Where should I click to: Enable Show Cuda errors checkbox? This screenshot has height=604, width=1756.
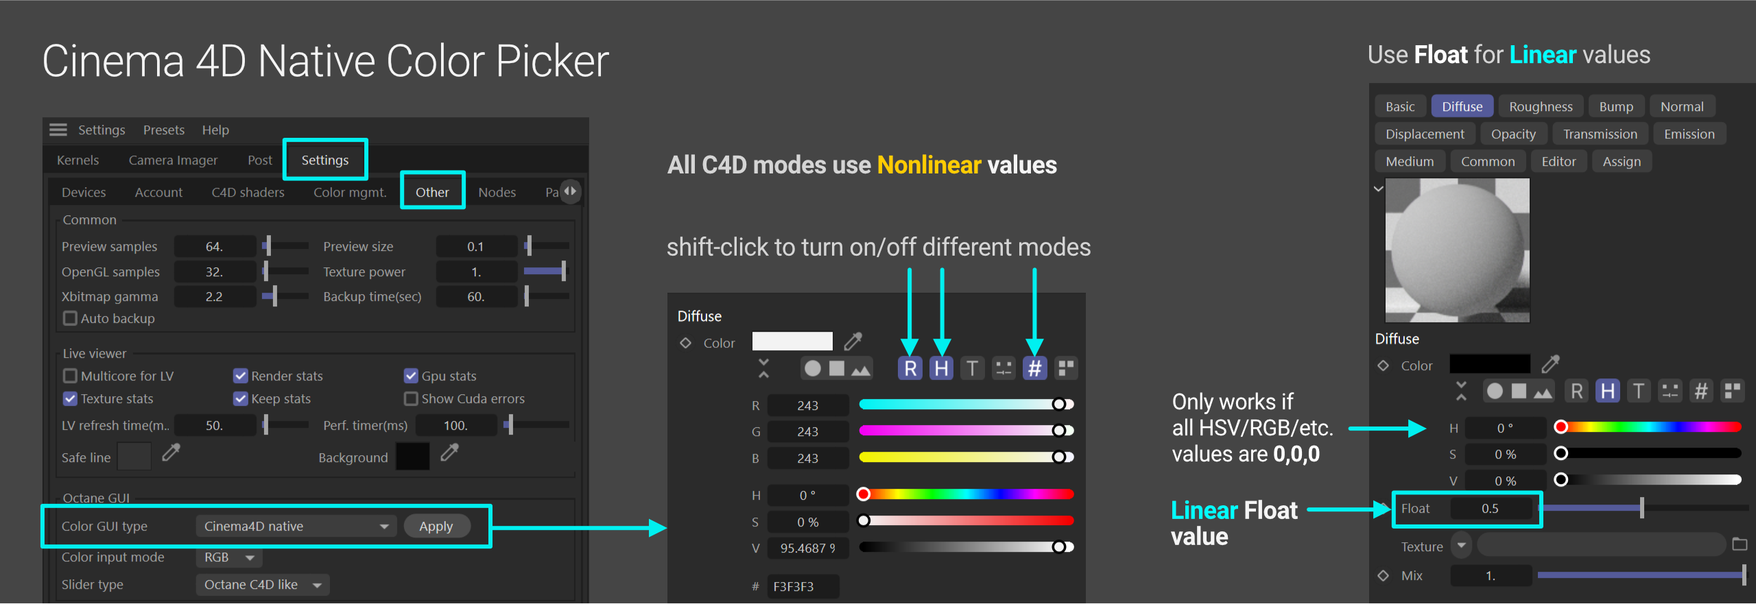click(x=411, y=398)
